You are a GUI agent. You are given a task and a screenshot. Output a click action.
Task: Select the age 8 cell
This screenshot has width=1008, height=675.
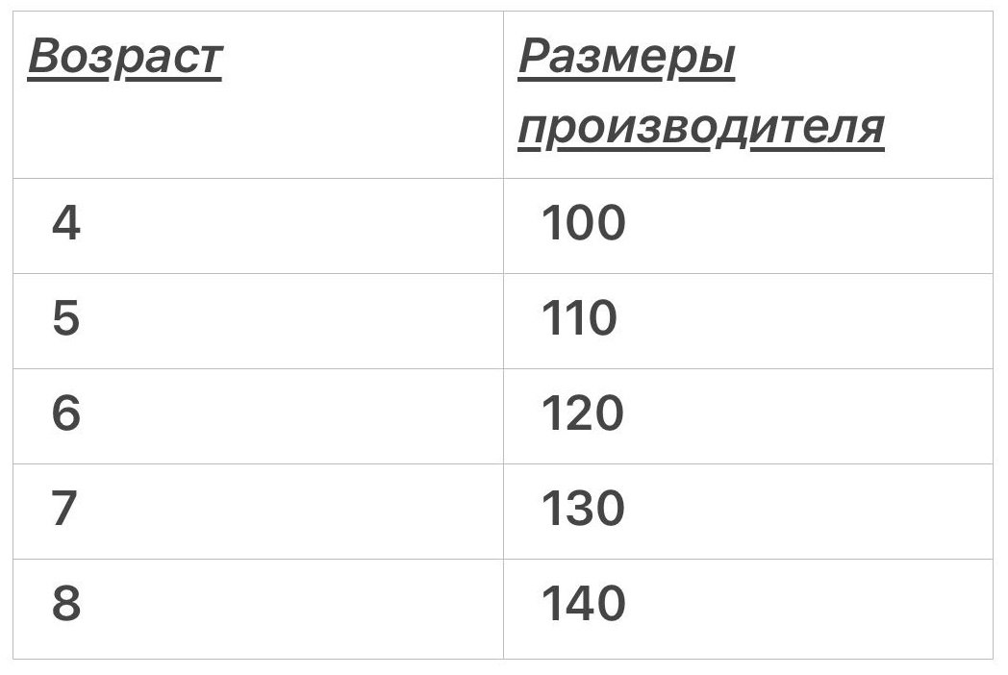pyautogui.click(x=258, y=609)
